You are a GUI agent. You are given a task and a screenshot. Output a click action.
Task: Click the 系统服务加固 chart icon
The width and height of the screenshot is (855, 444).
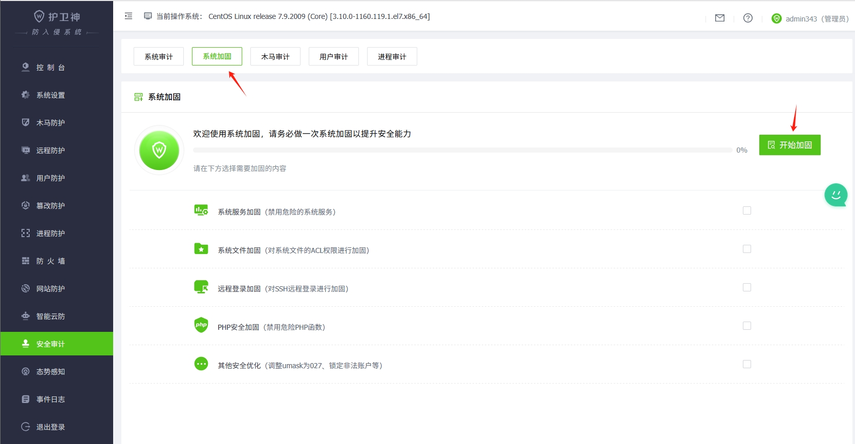[201, 210]
